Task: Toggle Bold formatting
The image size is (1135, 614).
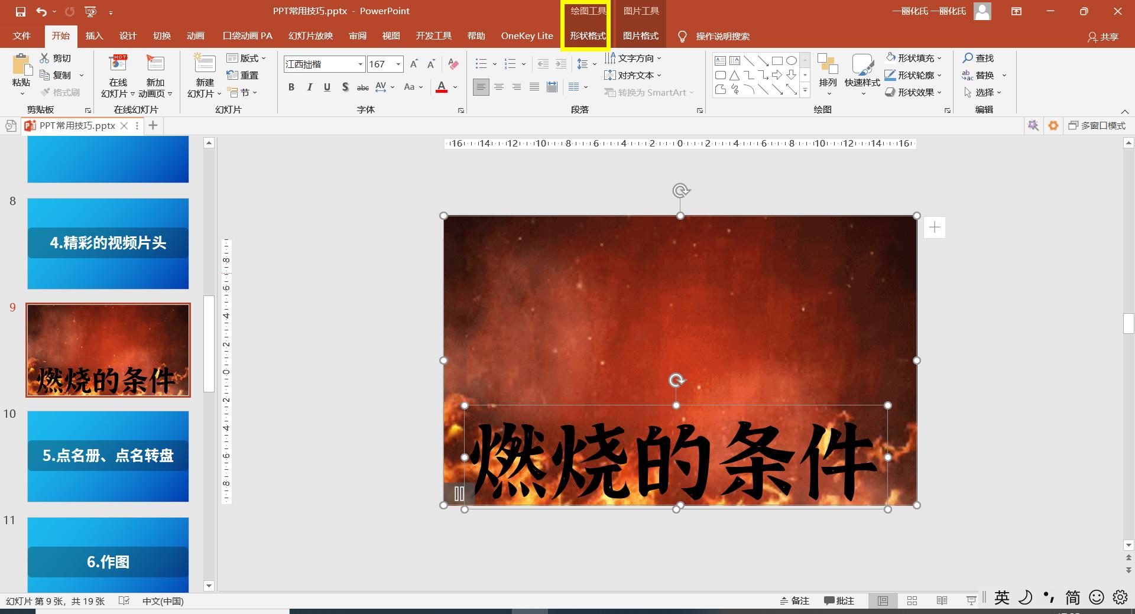Action: 291,87
